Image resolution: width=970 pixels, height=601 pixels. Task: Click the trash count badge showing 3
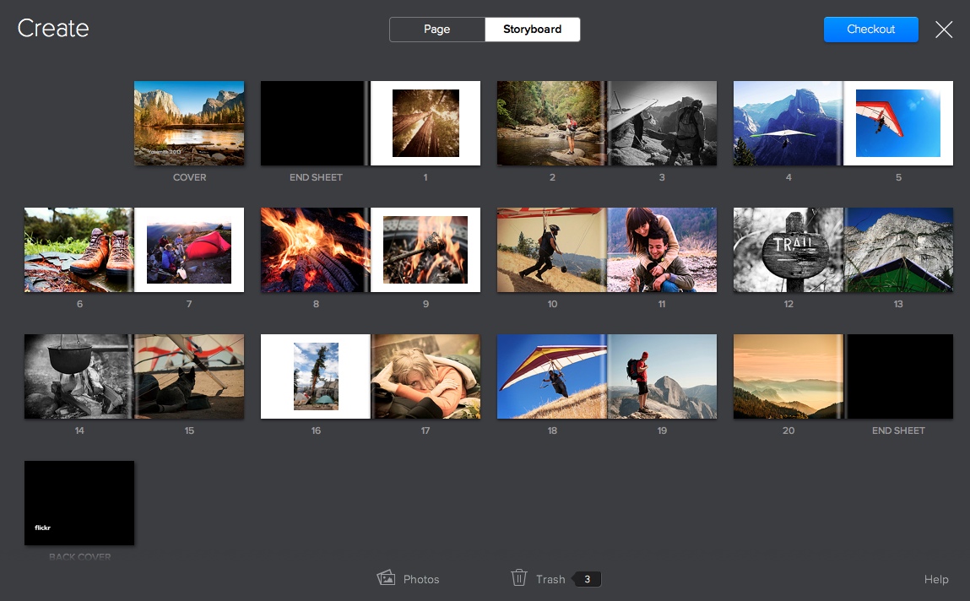coord(588,579)
